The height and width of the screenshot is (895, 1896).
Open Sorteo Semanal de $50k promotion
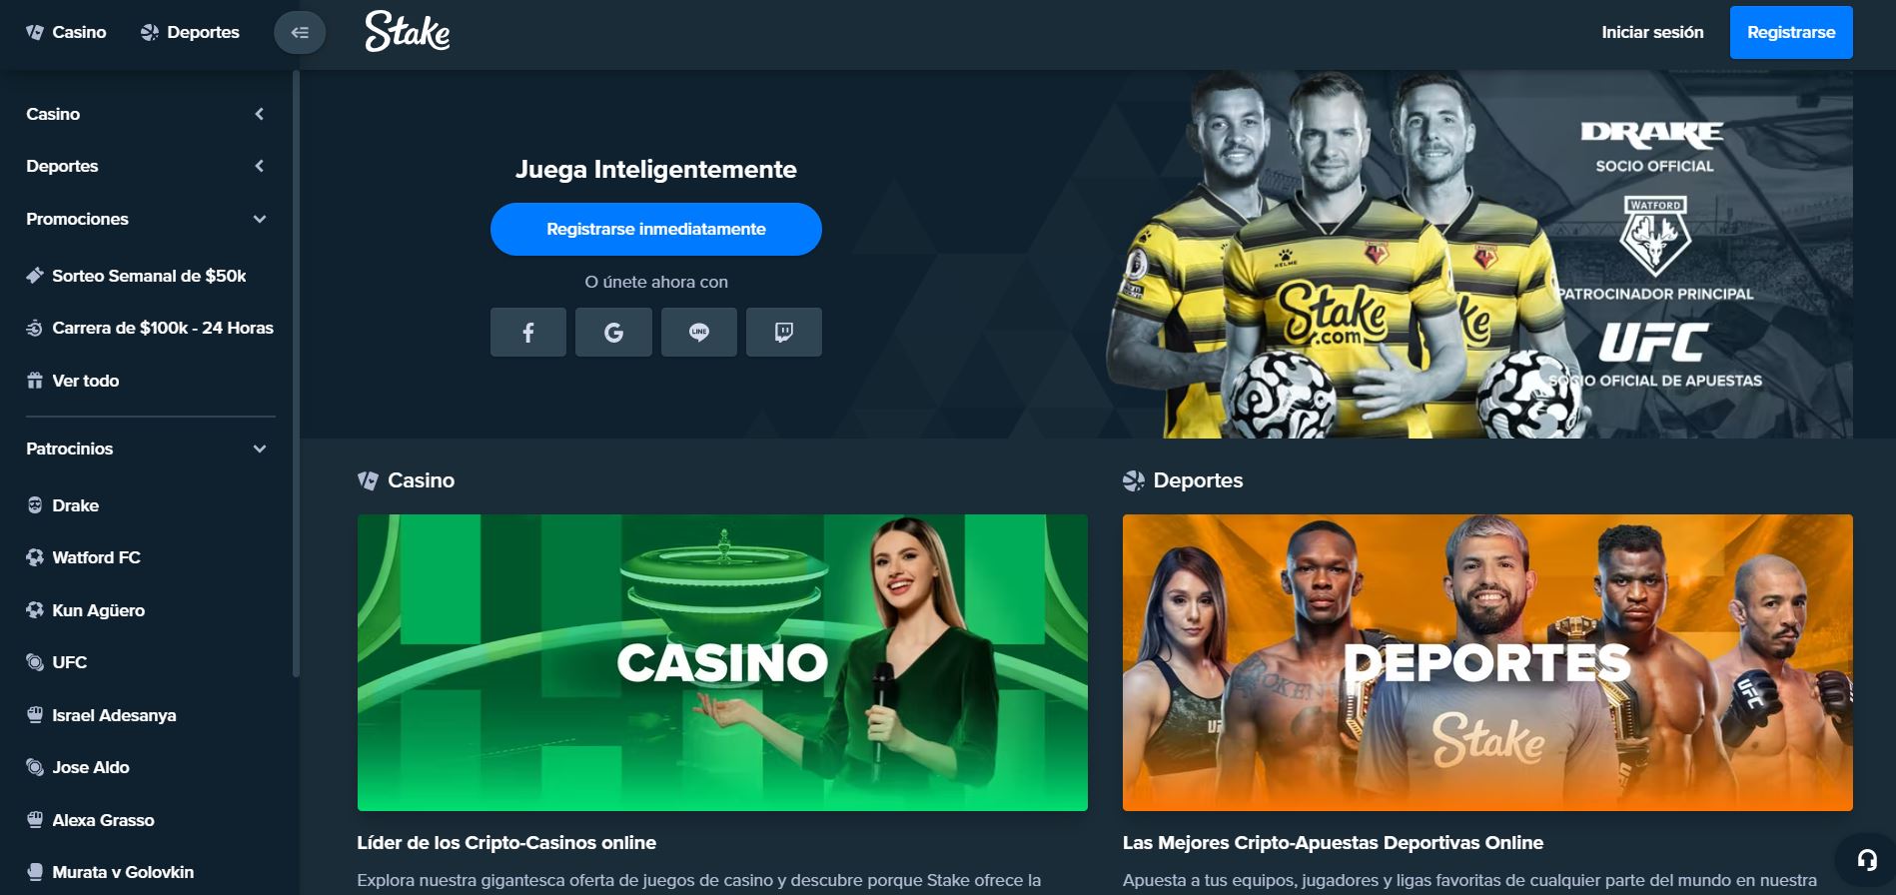[x=149, y=276]
